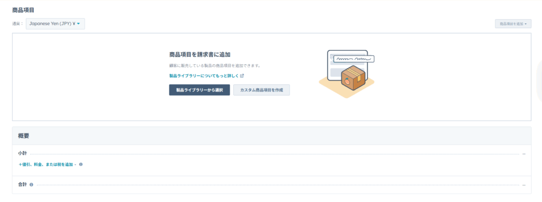Screen dimensions: 542x202
Task: Open the 商品項目を追加 dropdown button
Action: 513,24
